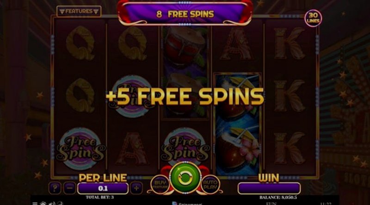This screenshot has height=205, width=370.
Task: Click the green spin button
Action: click(185, 178)
